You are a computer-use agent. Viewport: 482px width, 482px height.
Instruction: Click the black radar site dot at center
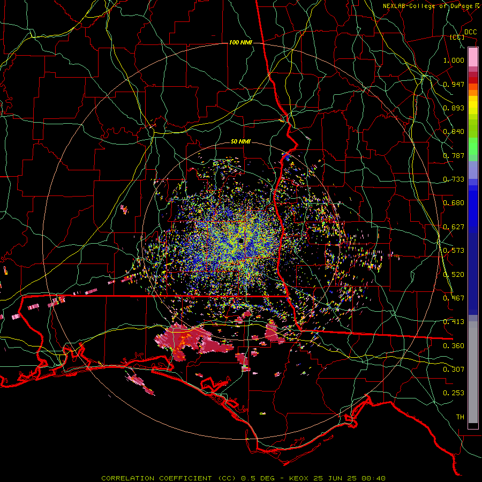coord(240,240)
